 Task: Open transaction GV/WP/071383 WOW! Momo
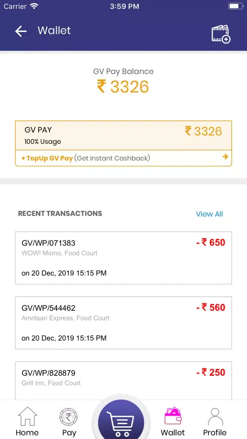tap(123, 258)
